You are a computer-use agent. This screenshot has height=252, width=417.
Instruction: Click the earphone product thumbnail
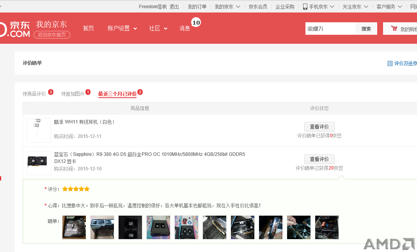tap(39, 130)
